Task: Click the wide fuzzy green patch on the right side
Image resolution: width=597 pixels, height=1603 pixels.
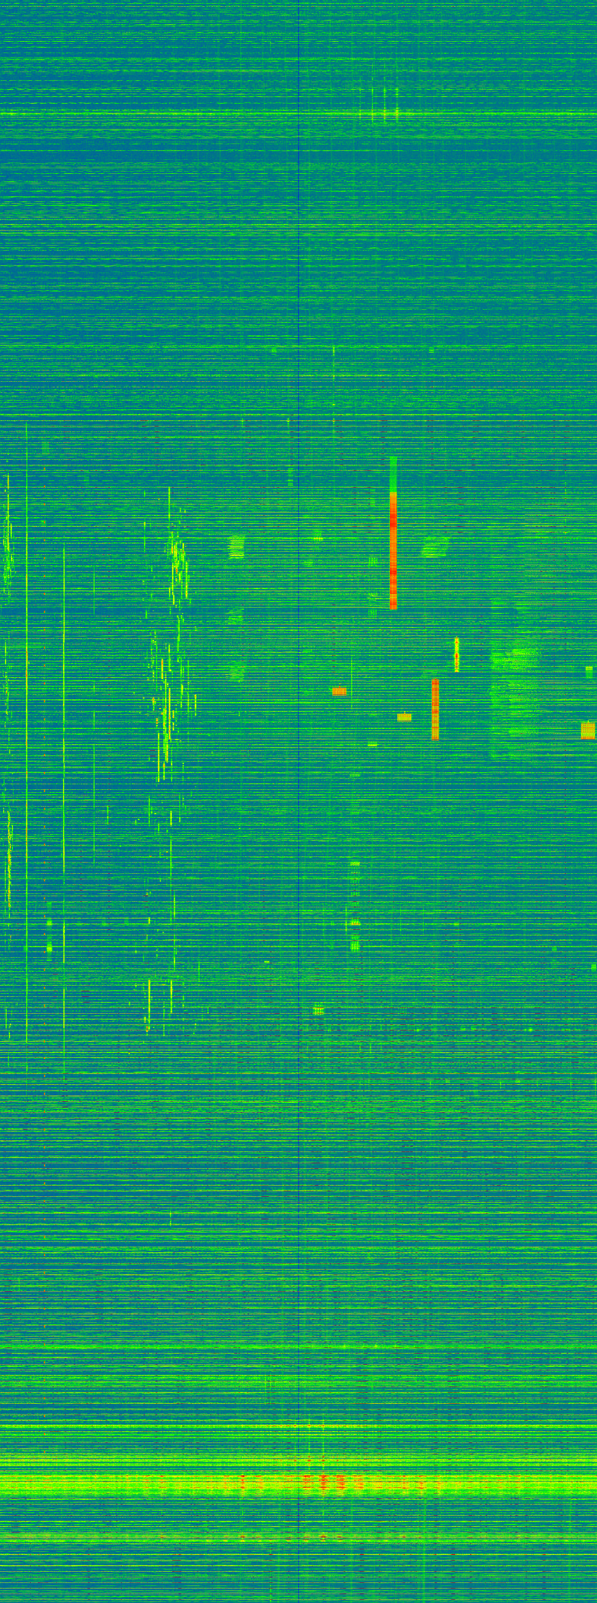Action: [x=517, y=685]
